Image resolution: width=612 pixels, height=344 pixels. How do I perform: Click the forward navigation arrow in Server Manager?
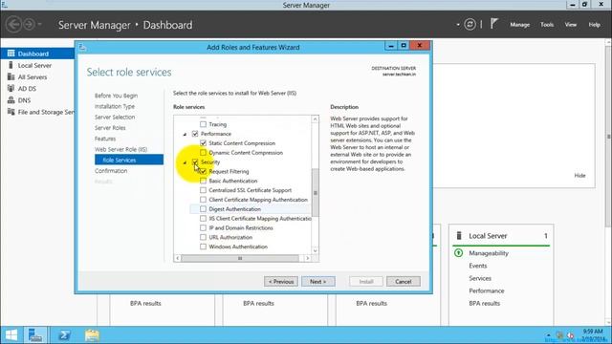point(29,25)
